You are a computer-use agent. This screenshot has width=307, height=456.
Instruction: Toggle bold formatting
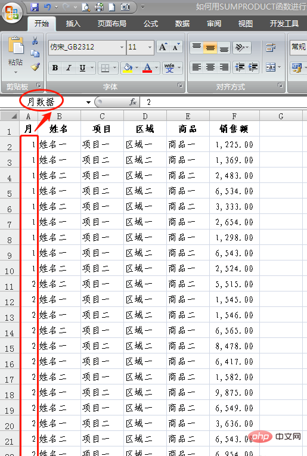pyautogui.click(x=55, y=68)
